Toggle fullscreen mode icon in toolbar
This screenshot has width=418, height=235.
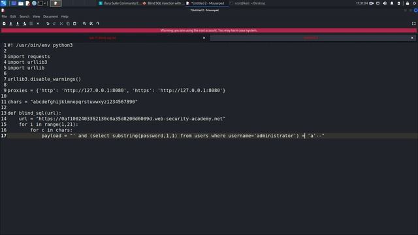pyautogui.click(x=413, y=23)
